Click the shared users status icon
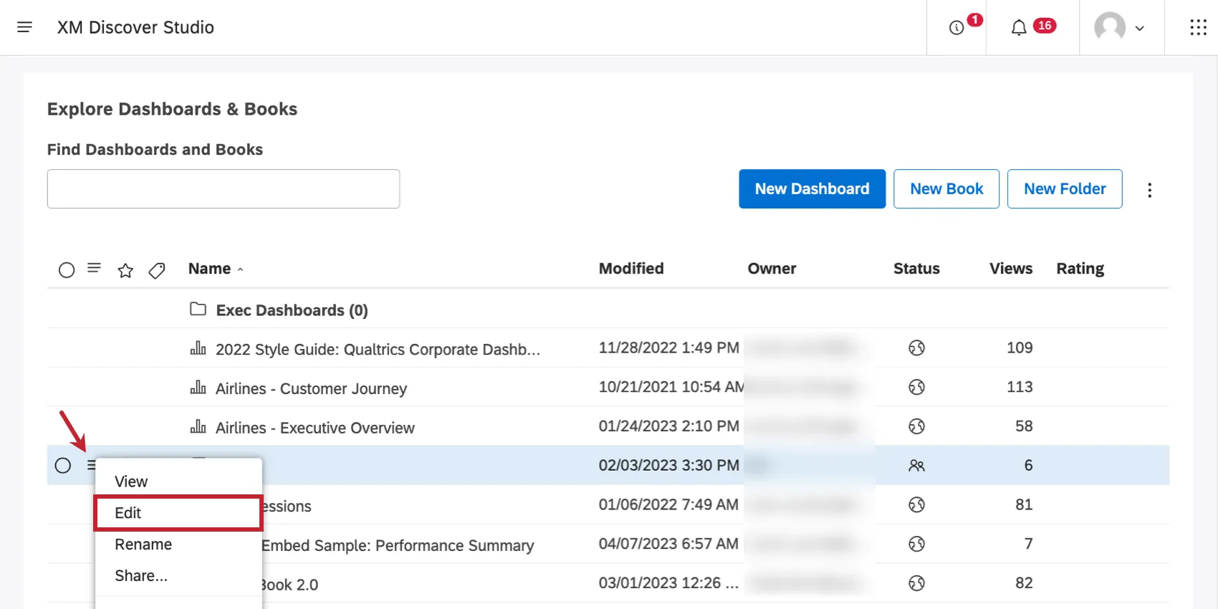This screenshot has height=609, width=1218. pyautogui.click(x=916, y=466)
